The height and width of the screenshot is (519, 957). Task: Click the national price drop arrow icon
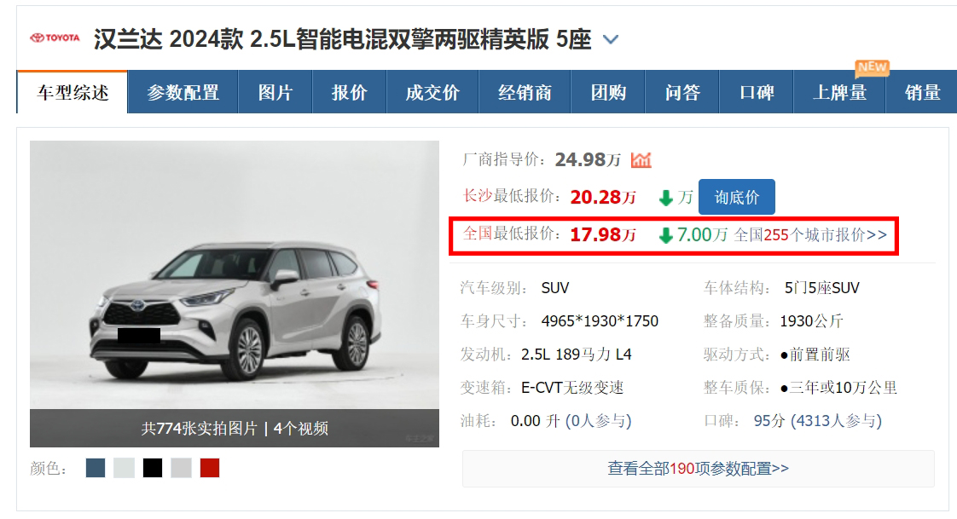(x=666, y=235)
